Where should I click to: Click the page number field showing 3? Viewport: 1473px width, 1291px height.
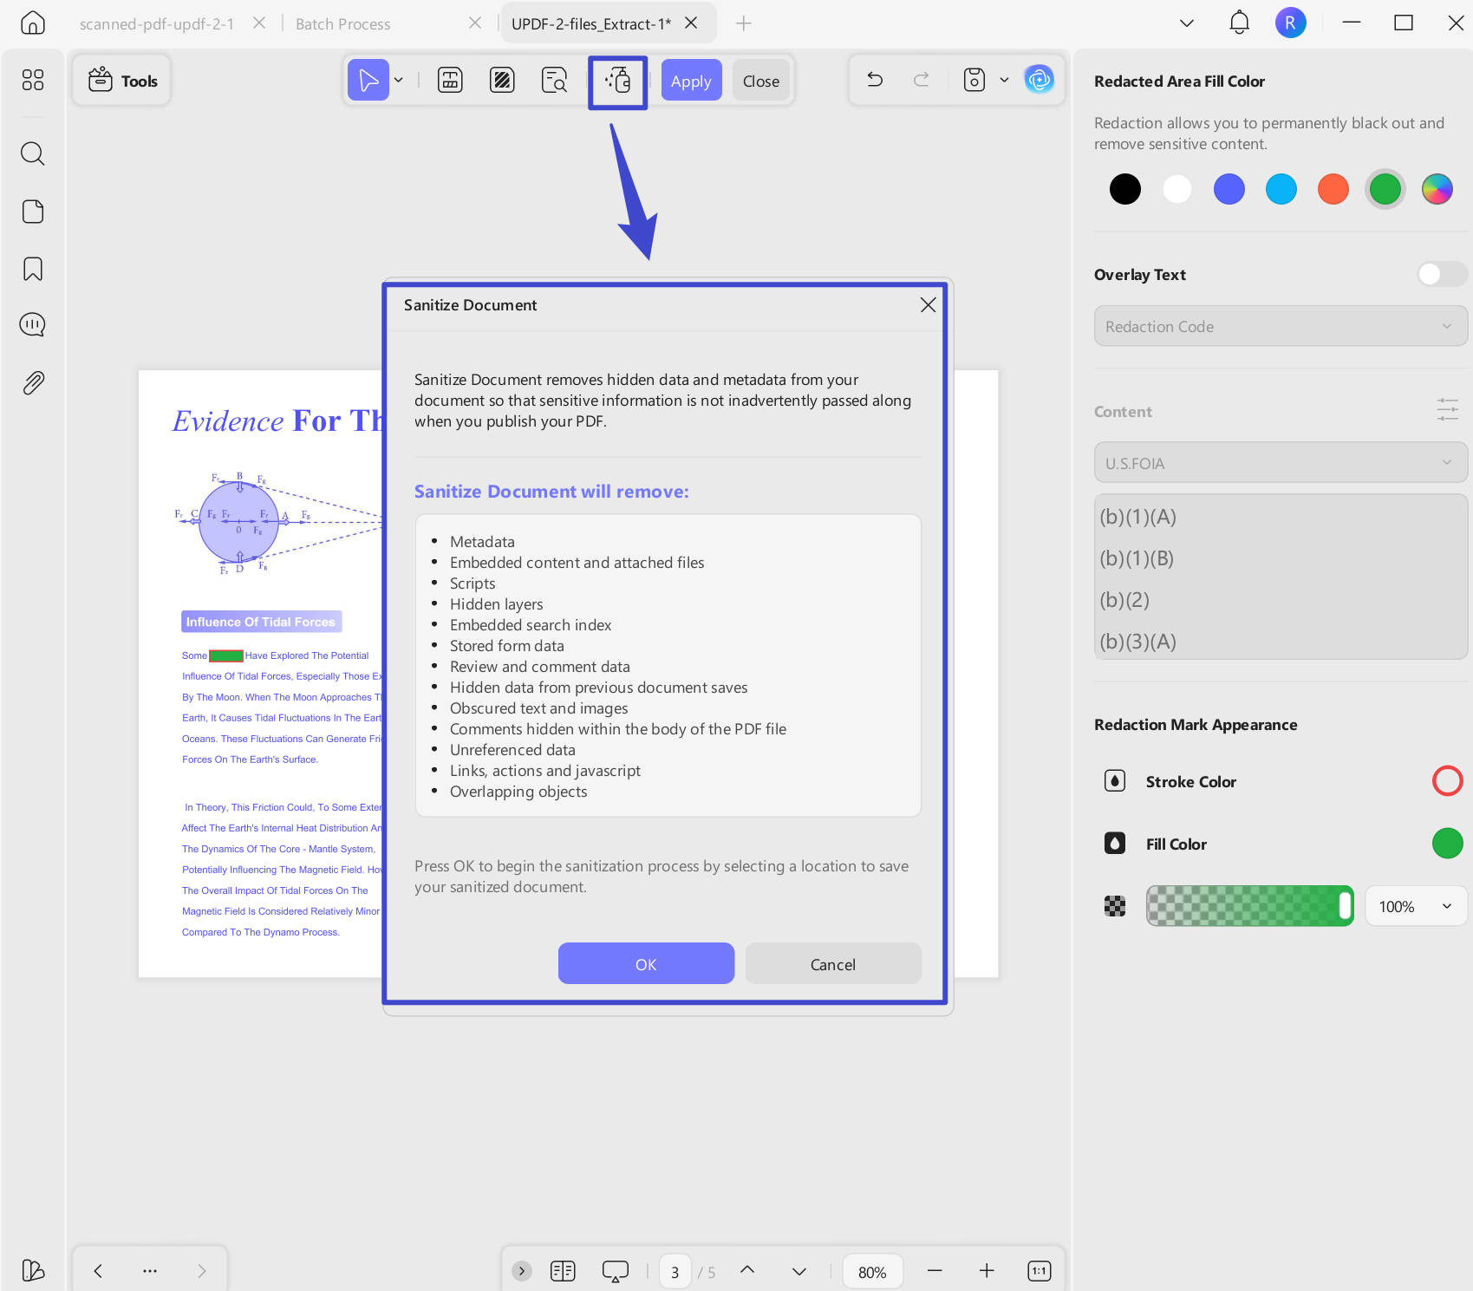(675, 1272)
